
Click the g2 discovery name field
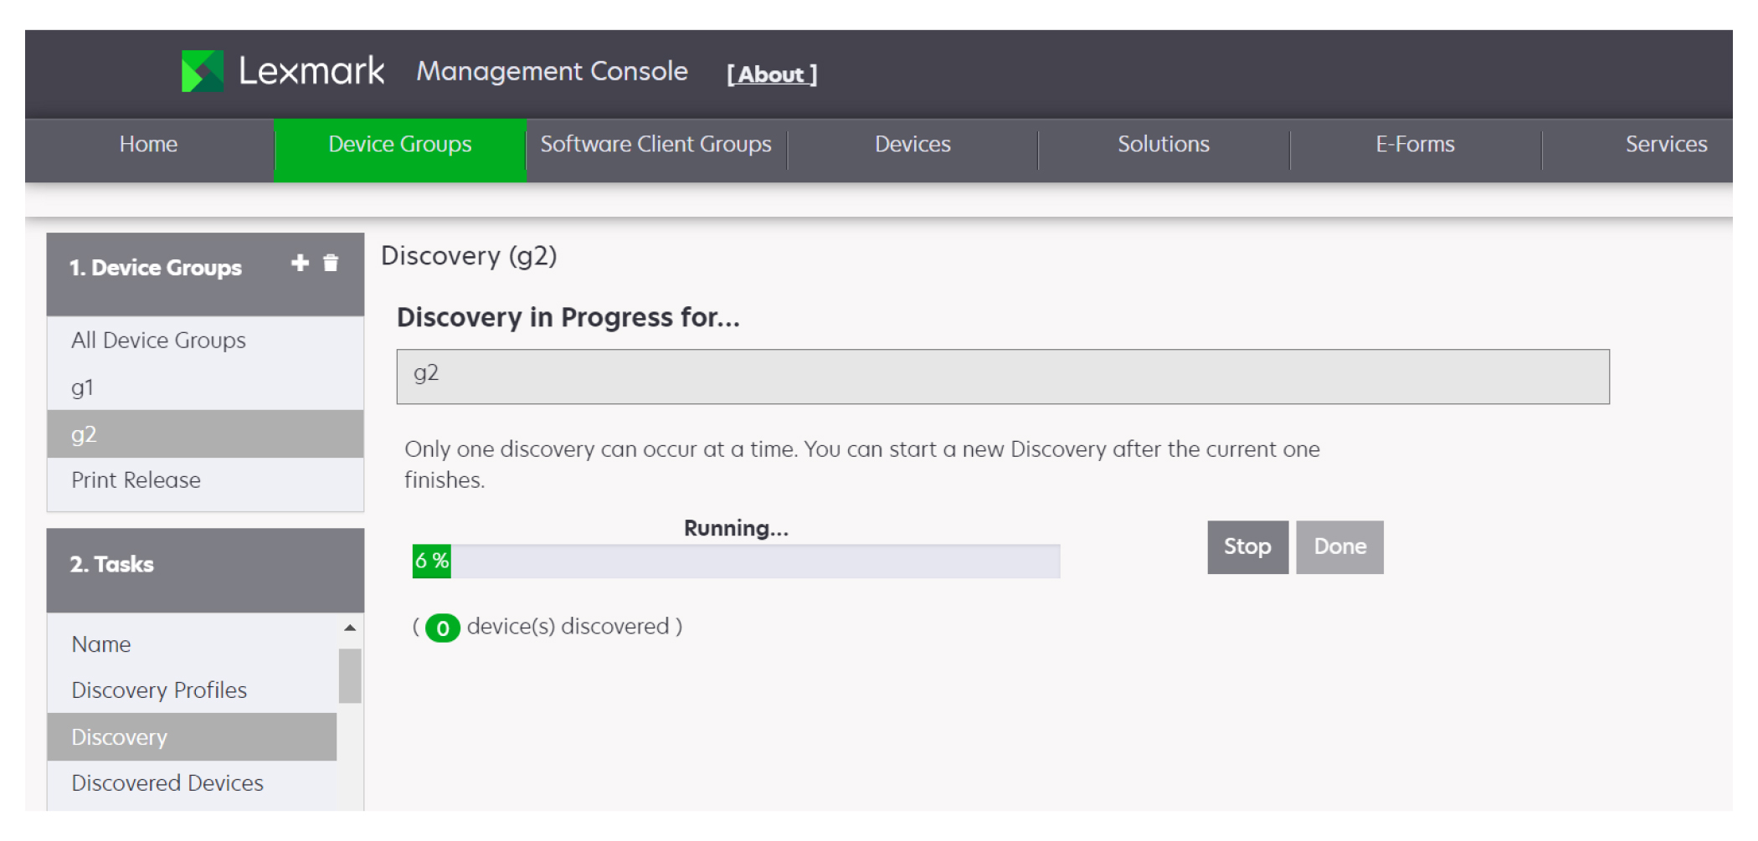click(1003, 377)
